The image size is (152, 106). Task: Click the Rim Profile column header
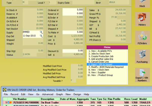[x=115, y=99]
